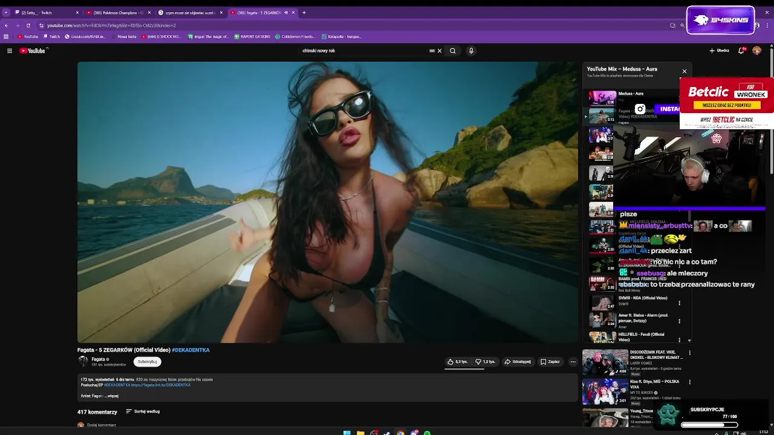The width and height of the screenshot is (774, 435).
Task: Go back in browser history
Action: (7, 25)
